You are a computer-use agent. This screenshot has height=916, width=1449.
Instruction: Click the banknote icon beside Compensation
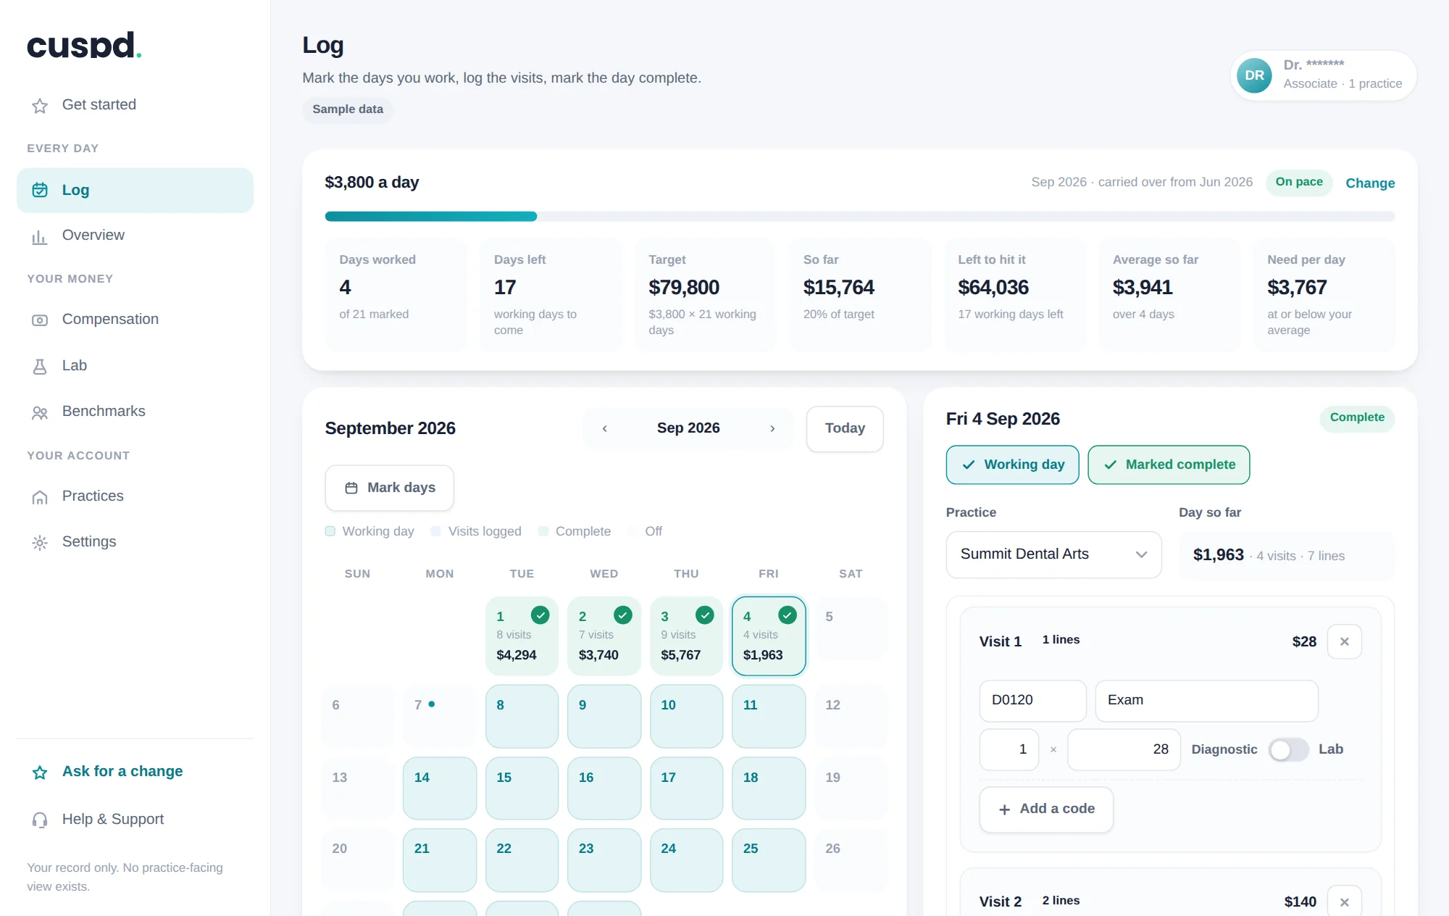coord(40,320)
